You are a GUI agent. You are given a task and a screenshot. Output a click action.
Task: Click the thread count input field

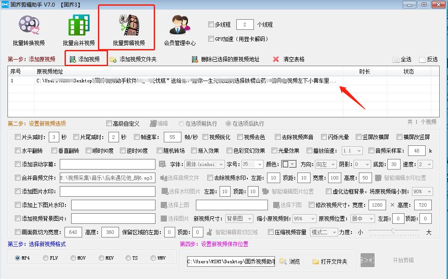(245, 25)
